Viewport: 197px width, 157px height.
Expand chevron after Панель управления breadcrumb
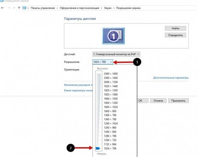[57, 8]
